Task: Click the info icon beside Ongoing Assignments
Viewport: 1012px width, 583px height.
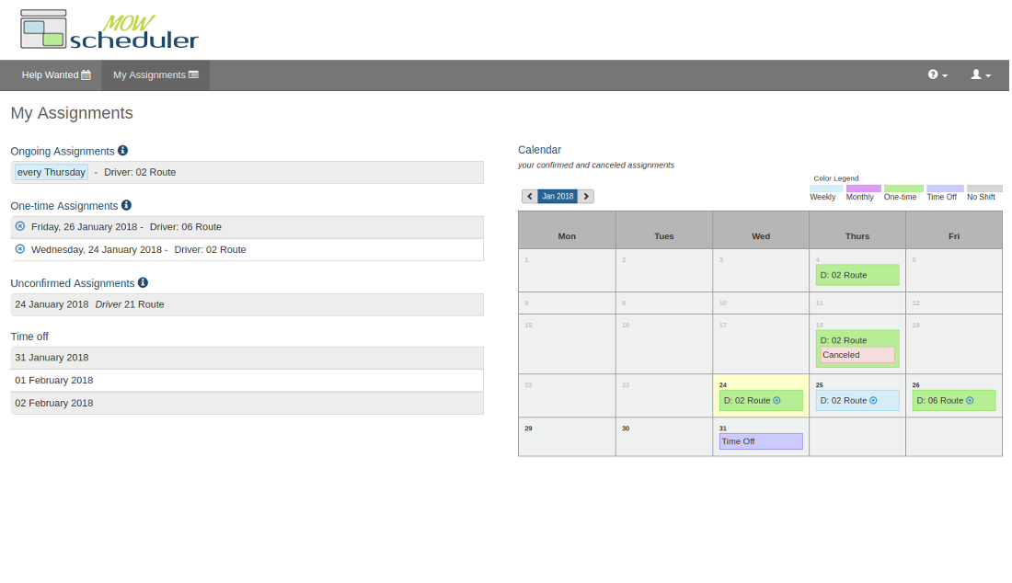Action: tap(122, 150)
